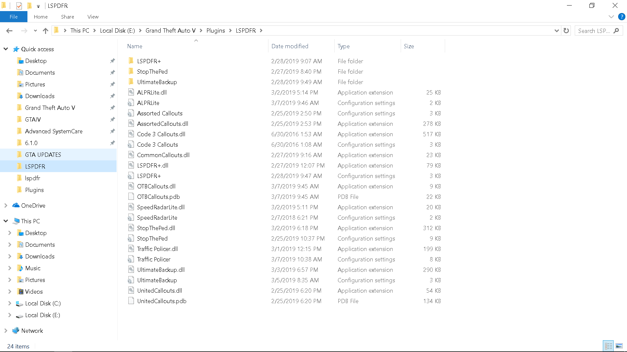Click the Back navigation arrow

click(x=9, y=31)
